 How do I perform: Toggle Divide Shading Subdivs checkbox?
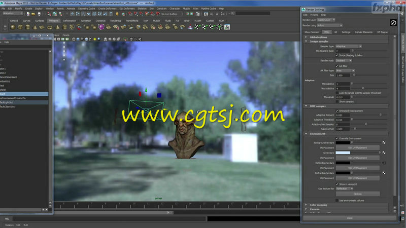(337, 55)
